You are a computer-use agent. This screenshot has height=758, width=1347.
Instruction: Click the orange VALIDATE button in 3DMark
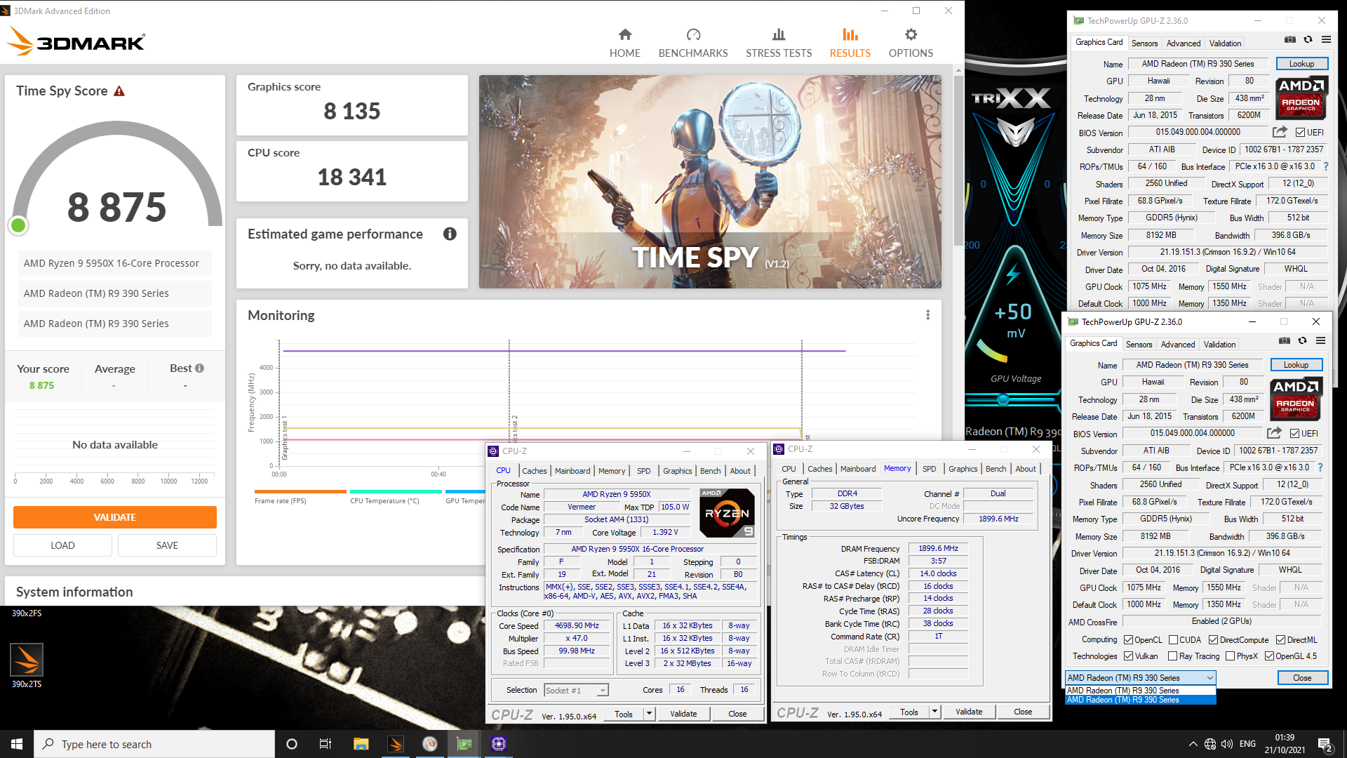point(115,517)
